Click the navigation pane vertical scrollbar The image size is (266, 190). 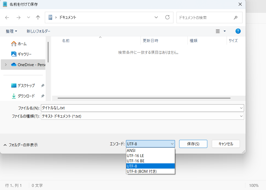point(48,52)
